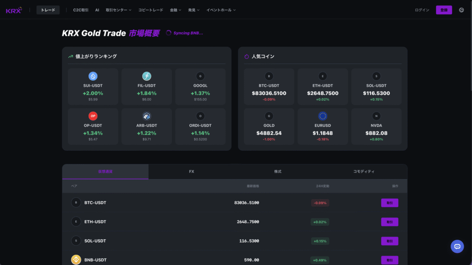Click the GOLD card icon
Screen dimensions: 472x265
[x=269, y=116]
